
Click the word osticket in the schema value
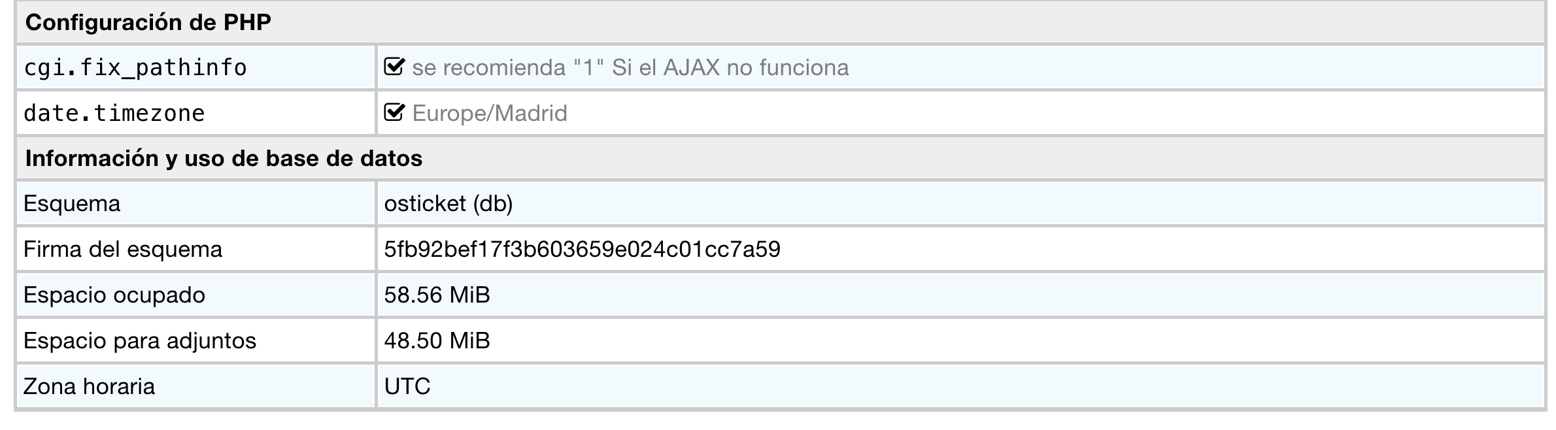(x=425, y=204)
